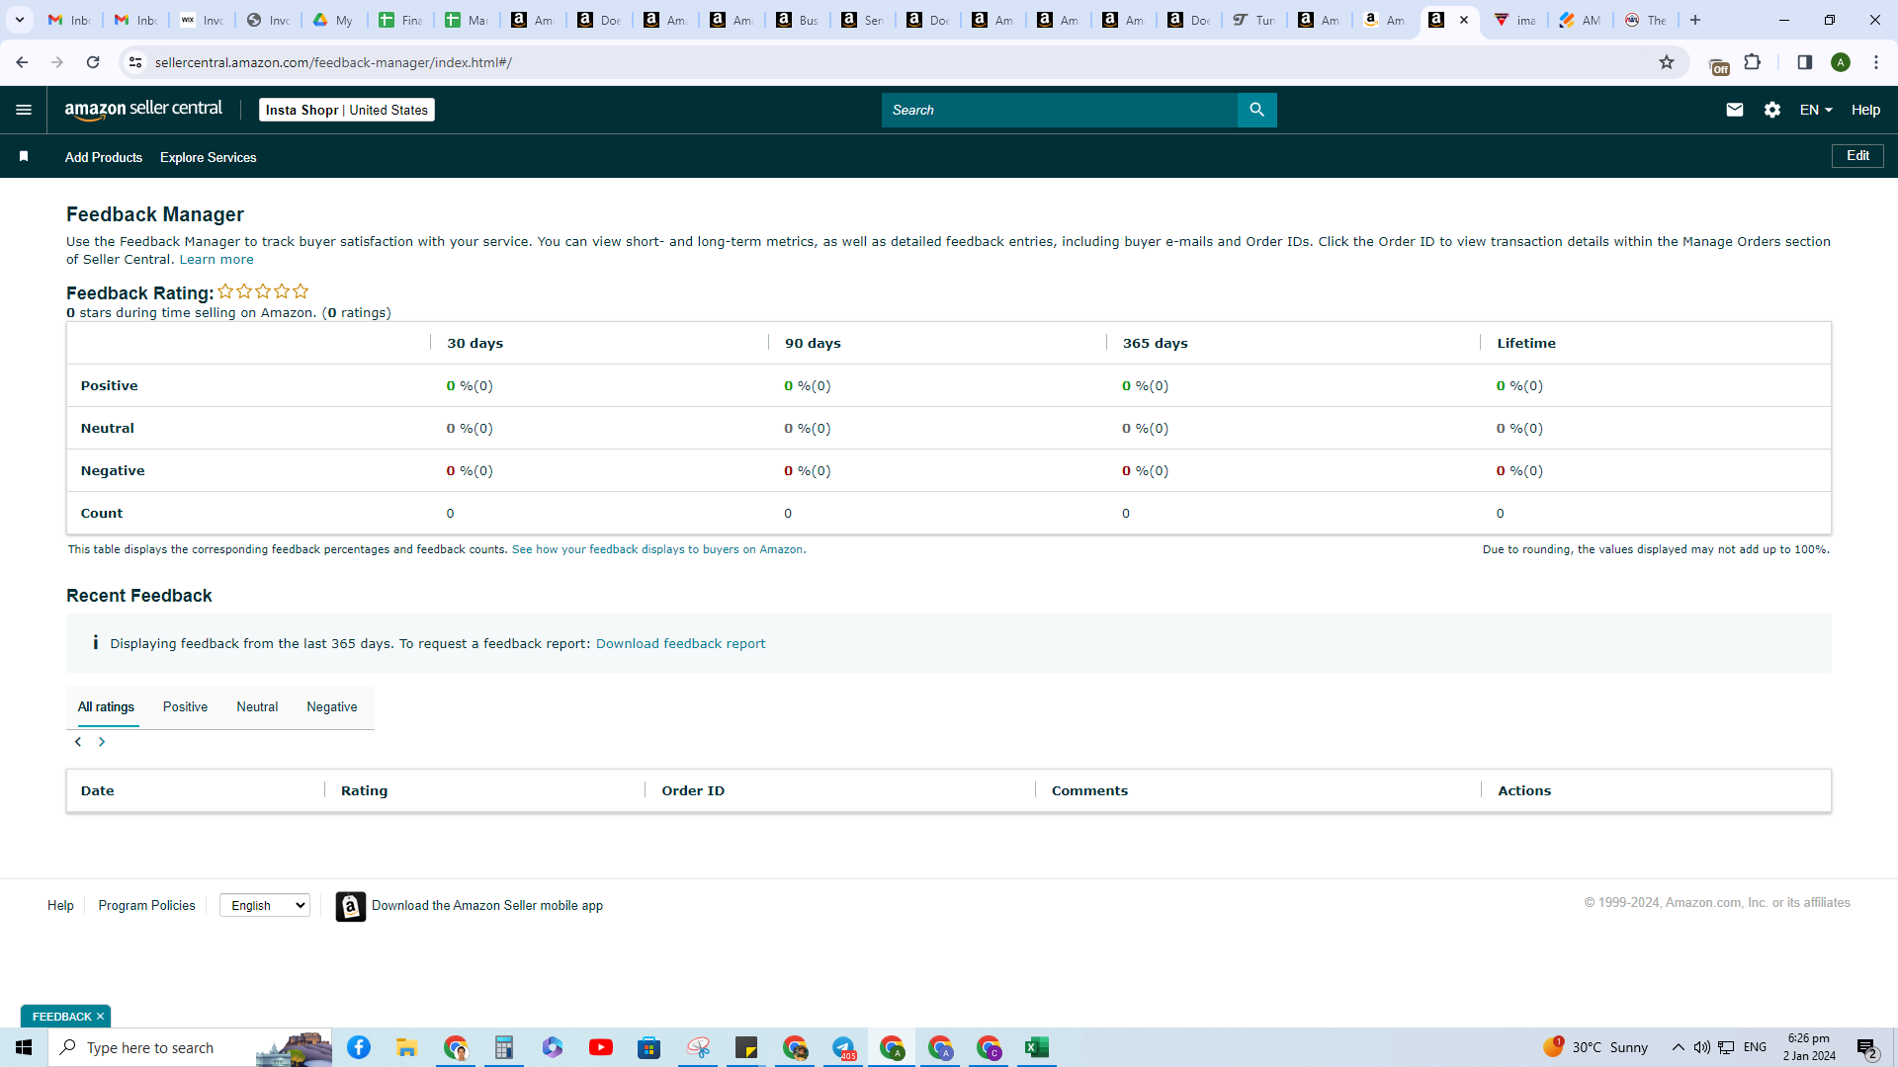Open the tab search dropdown arrow

click(x=20, y=20)
